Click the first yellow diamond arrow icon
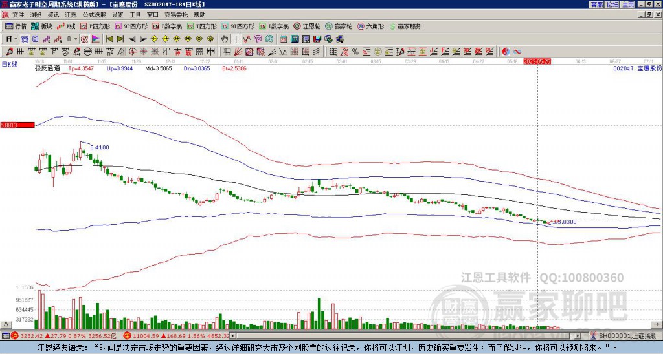663x354 pixels. pos(154,39)
